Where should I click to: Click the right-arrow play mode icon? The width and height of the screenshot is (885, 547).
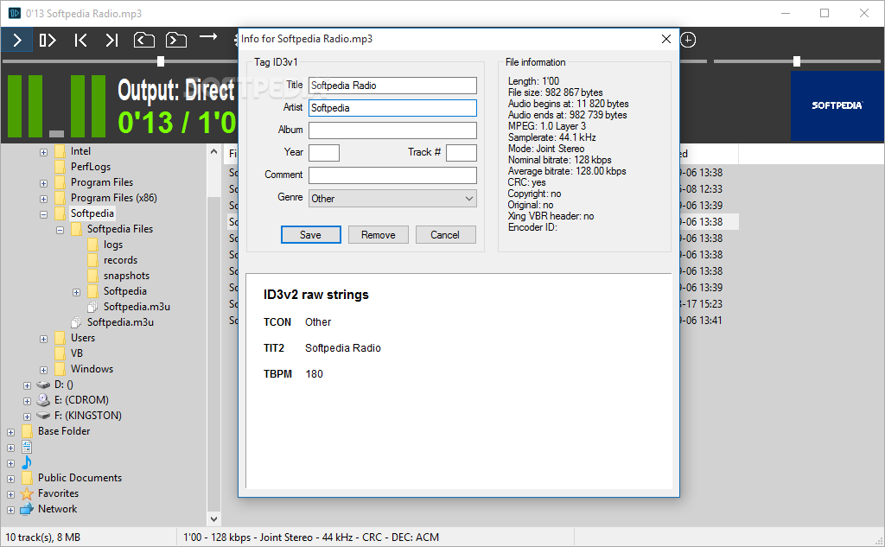pyautogui.click(x=208, y=36)
